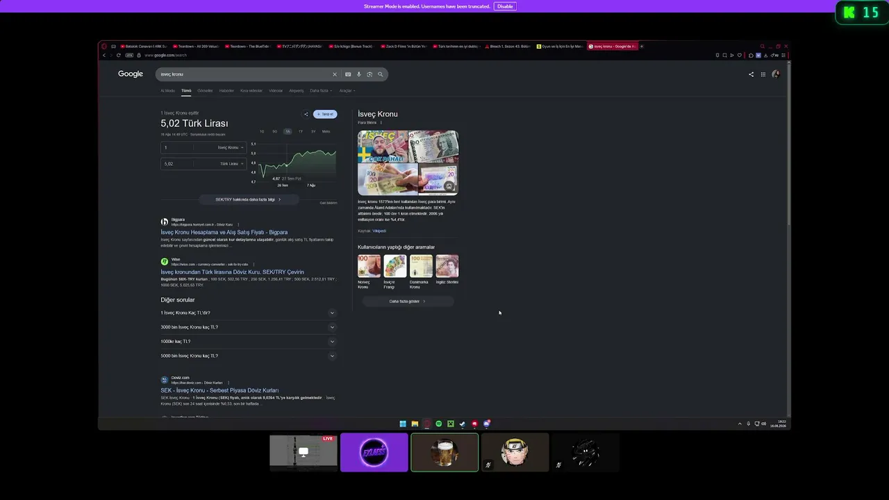
Task: Open the Doviz.com Serbest Piyasa result link
Action: 219,390
